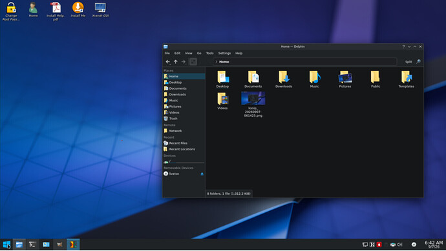This screenshot has width=446, height=251.
Task: Click the active orange X taskbar application
Action: tap(73, 245)
